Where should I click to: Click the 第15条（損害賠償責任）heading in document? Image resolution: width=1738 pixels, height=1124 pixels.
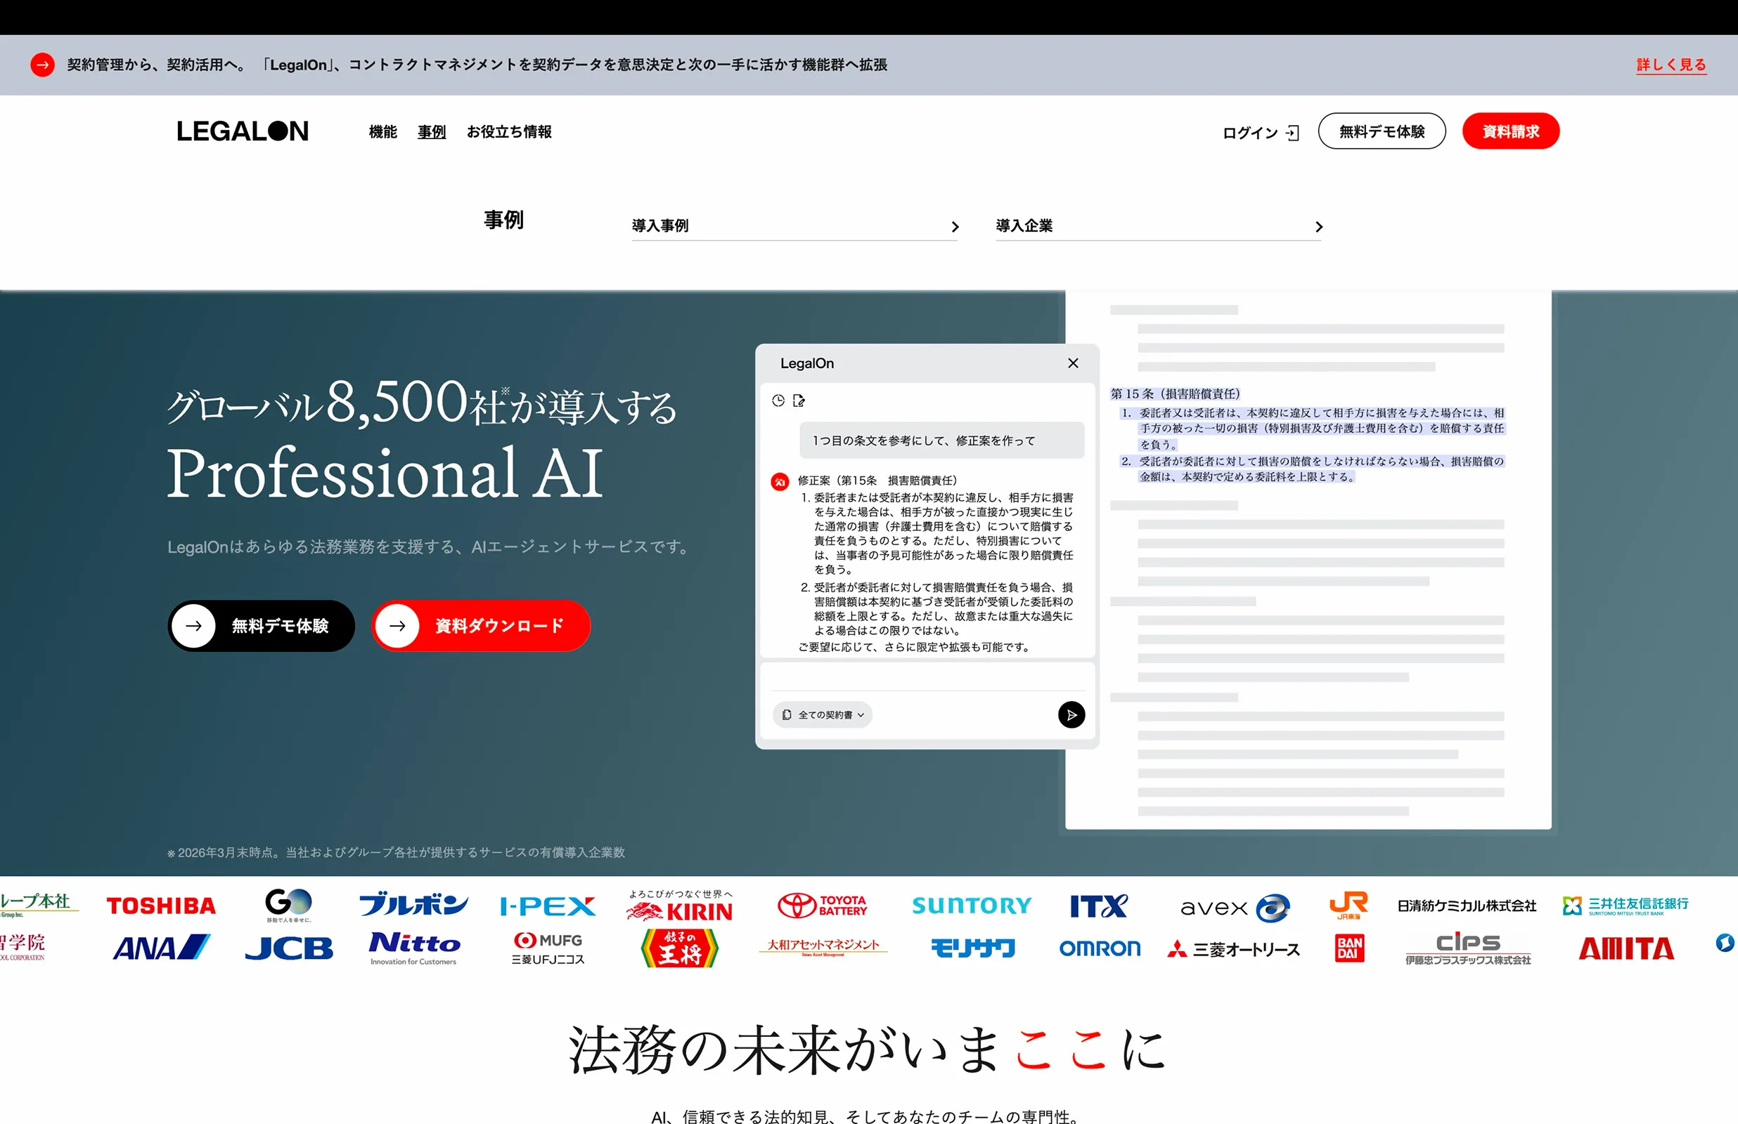pyautogui.click(x=1175, y=394)
